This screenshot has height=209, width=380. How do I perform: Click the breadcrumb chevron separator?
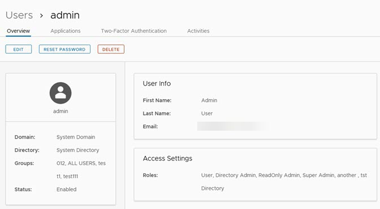(41, 16)
